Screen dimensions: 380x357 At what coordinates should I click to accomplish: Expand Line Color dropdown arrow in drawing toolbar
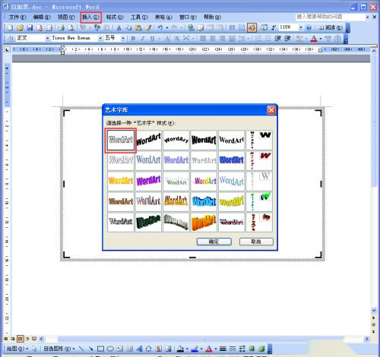click(201, 349)
